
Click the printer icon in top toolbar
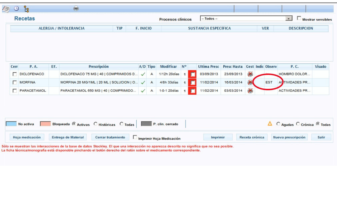click(76, 8)
